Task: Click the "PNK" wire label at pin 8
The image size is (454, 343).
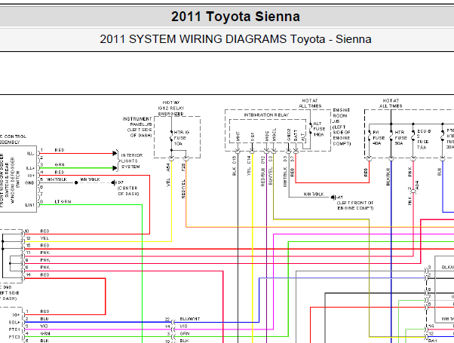Action: (45, 267)
